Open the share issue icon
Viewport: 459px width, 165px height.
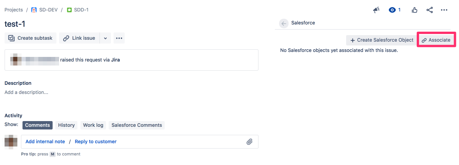pos(430,10)
